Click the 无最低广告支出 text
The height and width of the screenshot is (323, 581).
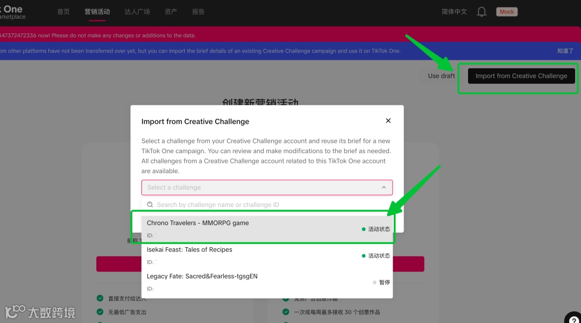(127, 312)
